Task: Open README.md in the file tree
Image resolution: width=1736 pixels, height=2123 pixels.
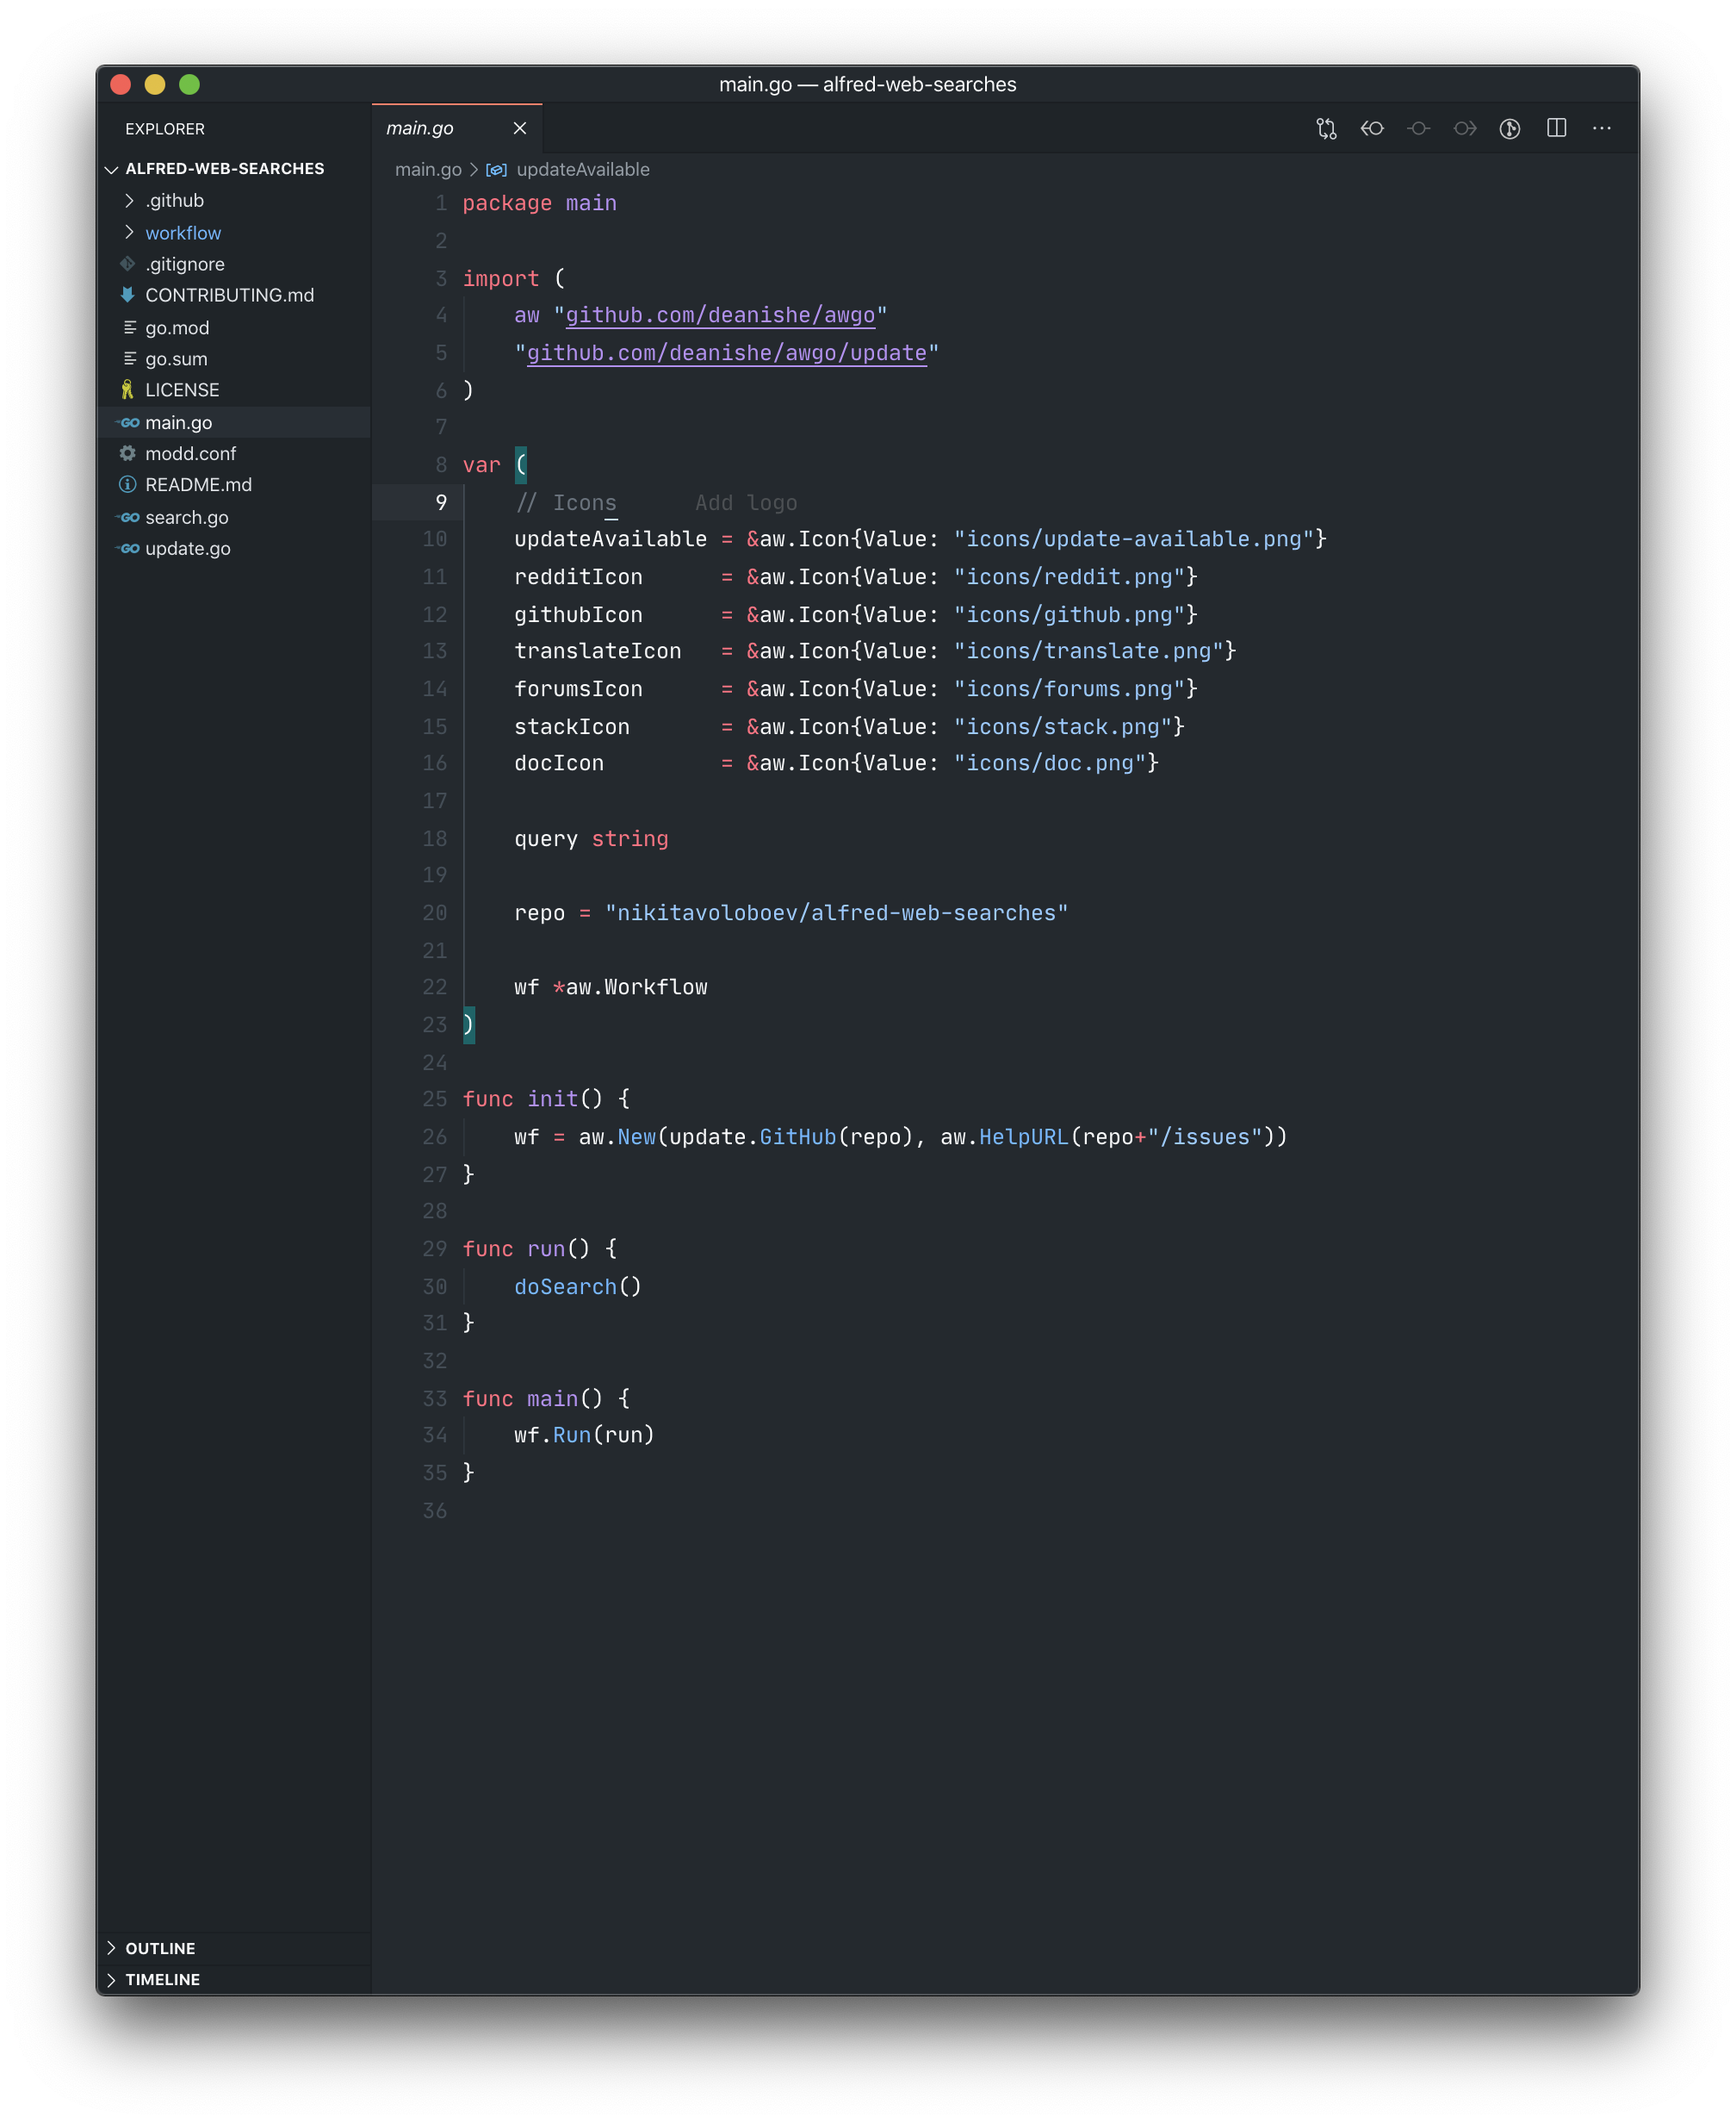Action: [198, 484]
